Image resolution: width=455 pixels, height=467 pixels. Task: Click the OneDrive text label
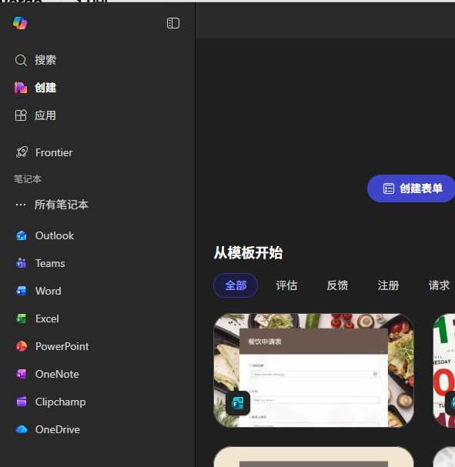(58, 429)
